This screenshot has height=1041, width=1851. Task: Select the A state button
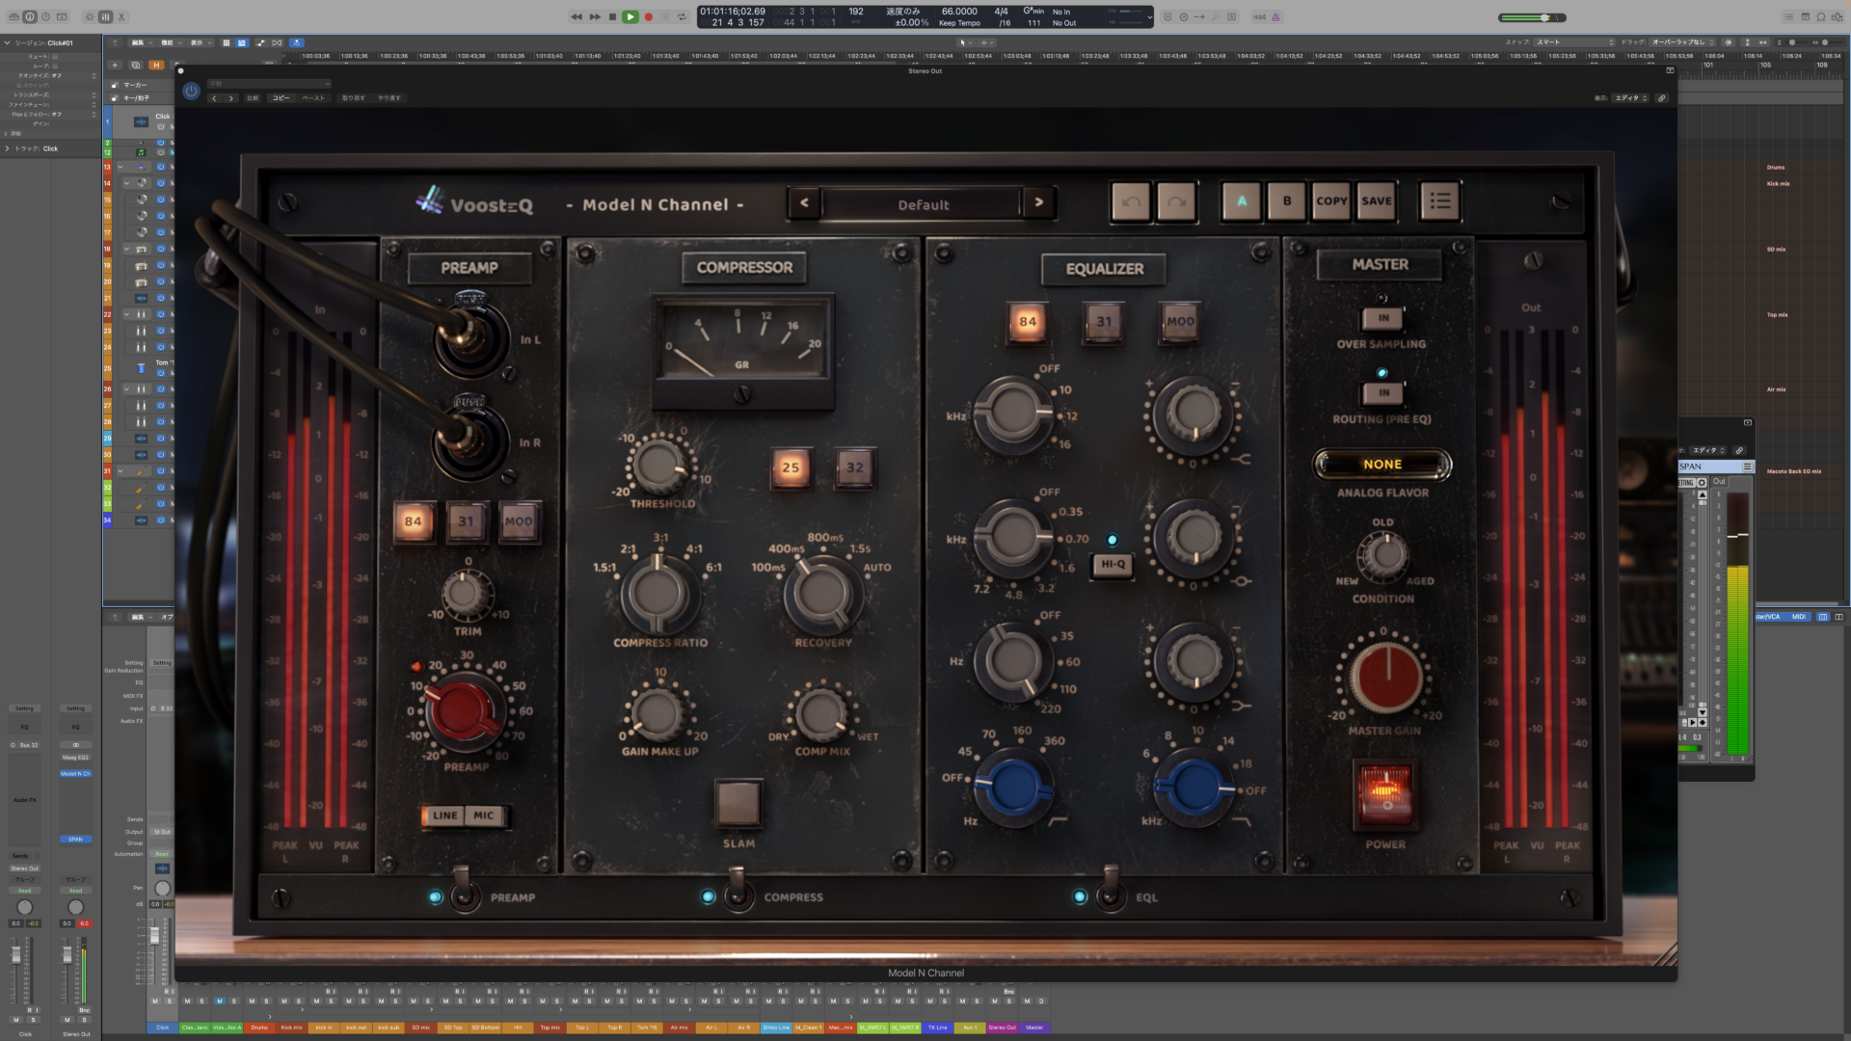[1242, 201]
